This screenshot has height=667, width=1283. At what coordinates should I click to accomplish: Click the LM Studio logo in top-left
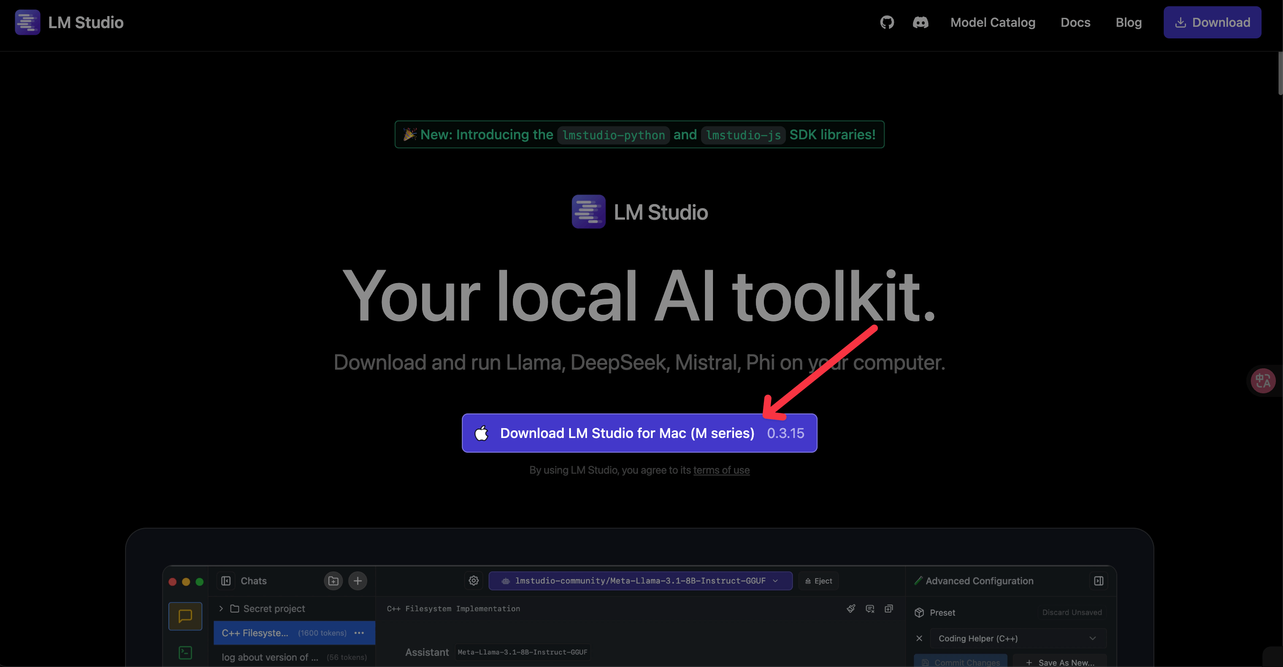(x=28, y=22)
